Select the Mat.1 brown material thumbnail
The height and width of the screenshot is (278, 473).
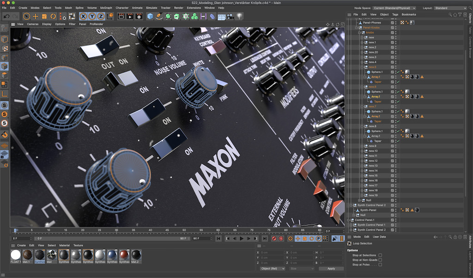pyautogui.click(x=27, y=256)
